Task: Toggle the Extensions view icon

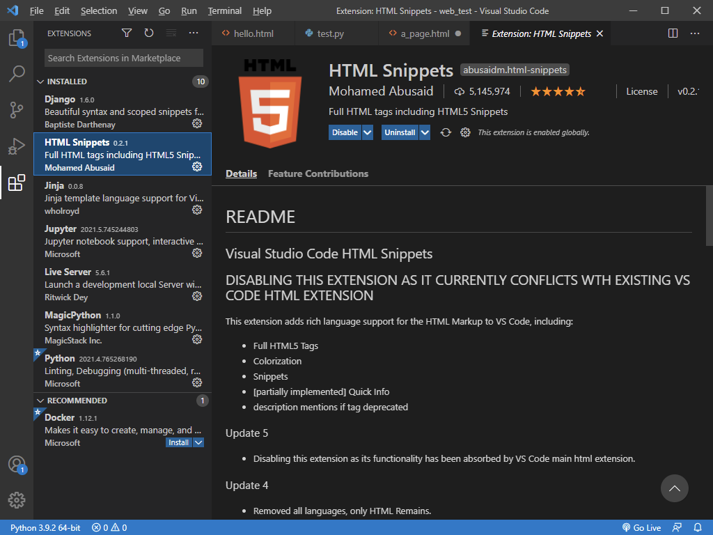Action: 17,183
